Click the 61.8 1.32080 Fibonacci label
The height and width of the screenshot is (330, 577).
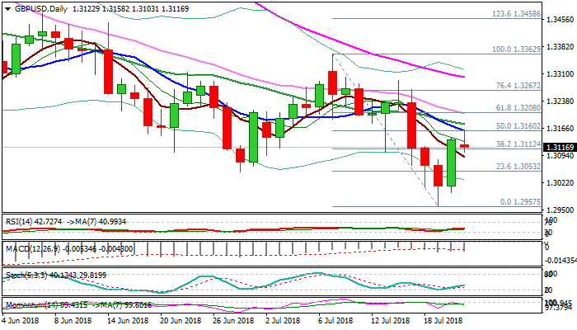(x=518, y=108)
